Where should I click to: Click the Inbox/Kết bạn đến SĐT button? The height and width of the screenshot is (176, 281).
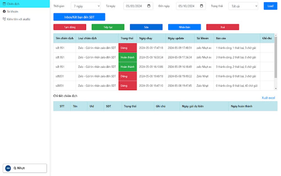click(x=79, y=17)
